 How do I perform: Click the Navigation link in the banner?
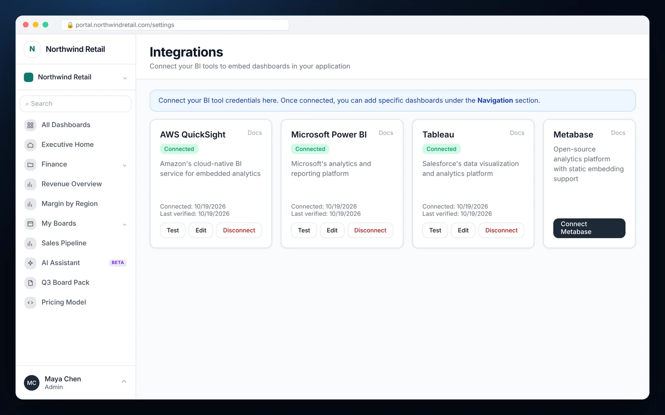pos(495,100)
